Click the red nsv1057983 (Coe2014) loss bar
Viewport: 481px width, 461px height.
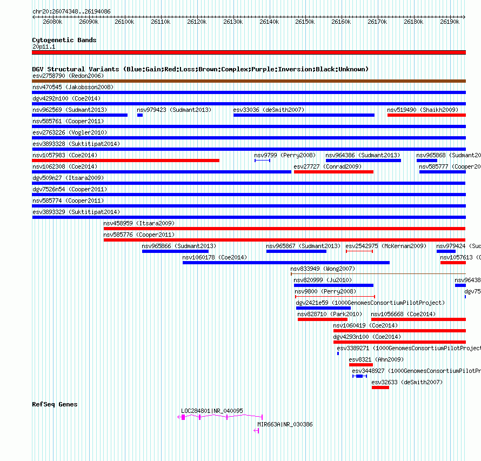(126, 161)
